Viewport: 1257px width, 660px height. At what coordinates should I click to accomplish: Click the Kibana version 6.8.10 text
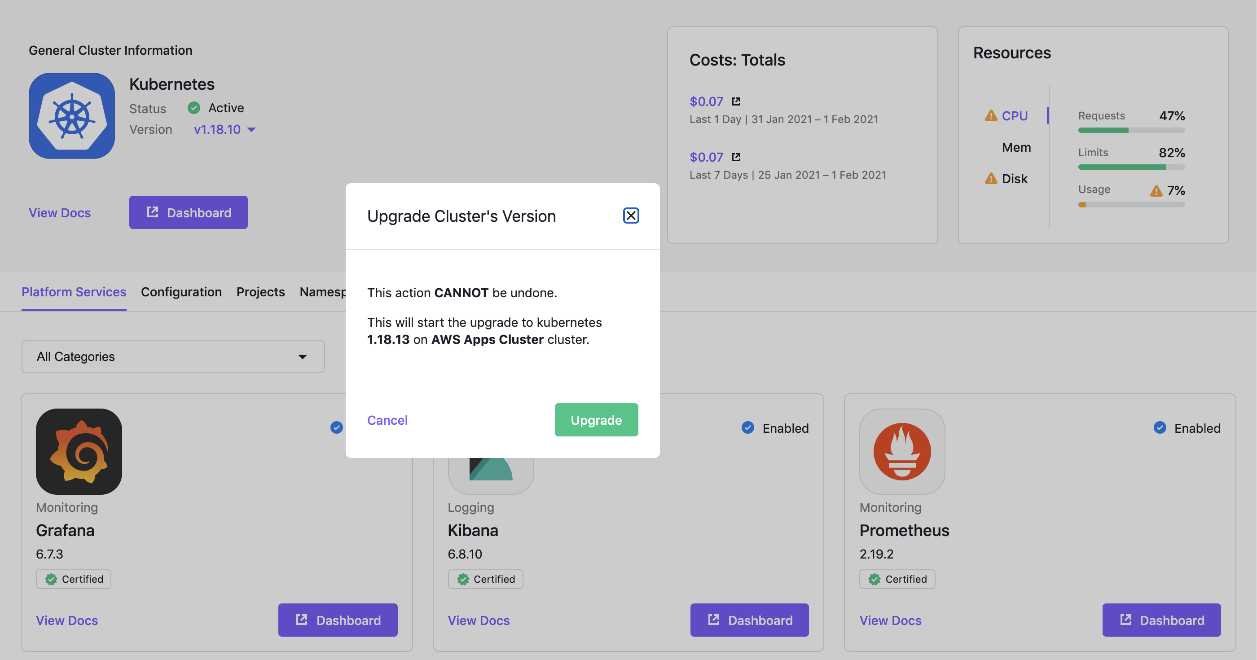click(x=465, y=554)
